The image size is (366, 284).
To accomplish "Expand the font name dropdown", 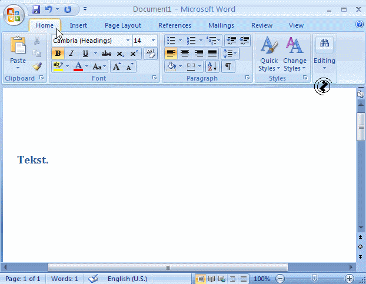I will (128, 41).
